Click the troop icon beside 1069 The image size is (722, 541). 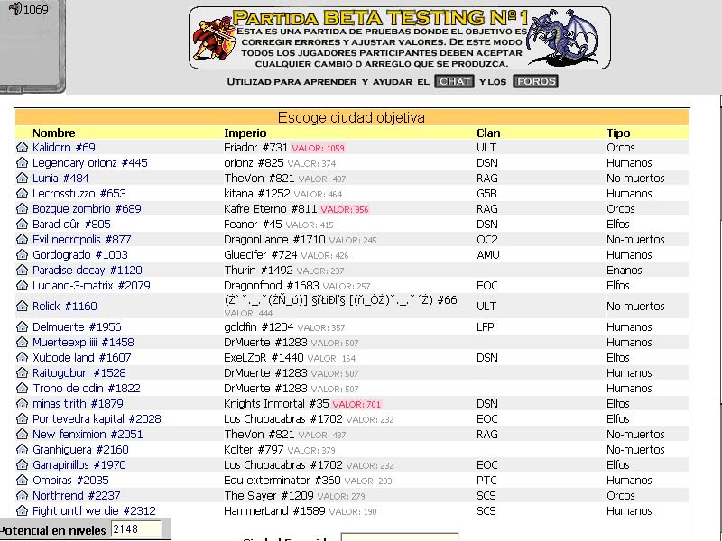(x=15, y=9)
